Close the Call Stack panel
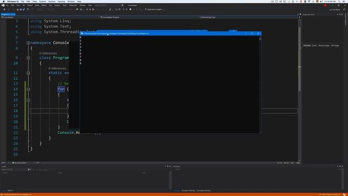Screen dimensions: 348x196 pyautogui.click(x=342, y=166)
